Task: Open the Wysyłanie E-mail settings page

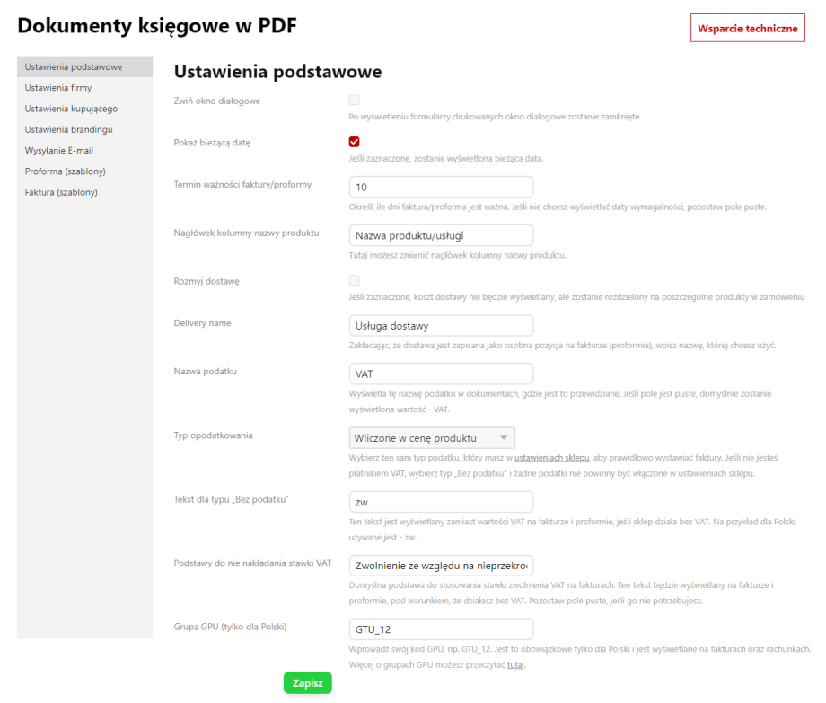Action: point(59,150)
